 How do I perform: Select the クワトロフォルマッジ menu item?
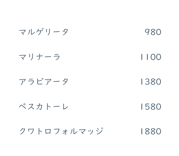pyautogui.click(x=61, y=132)
